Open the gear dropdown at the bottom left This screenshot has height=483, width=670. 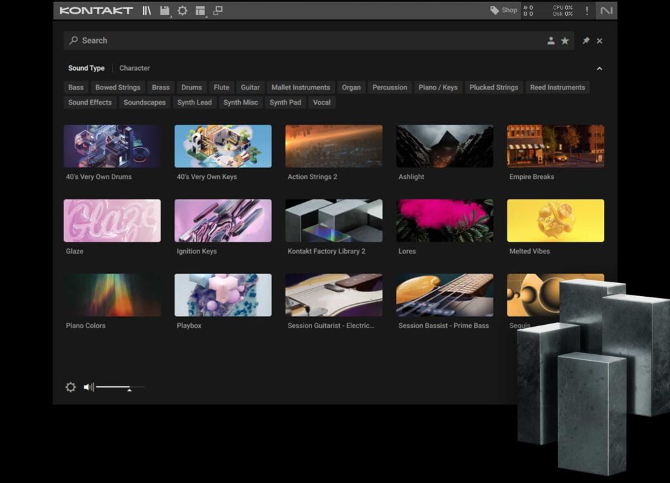[x=70, y=387]
